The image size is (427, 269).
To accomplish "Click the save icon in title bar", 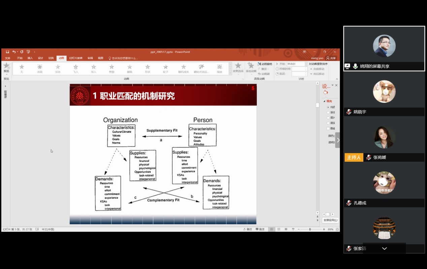I will pos(7,52).
